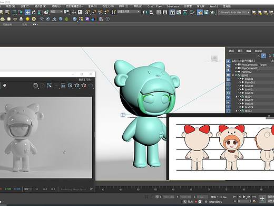
Task: Open the named selection sets dropdown
Action: [x=129, y=12]
